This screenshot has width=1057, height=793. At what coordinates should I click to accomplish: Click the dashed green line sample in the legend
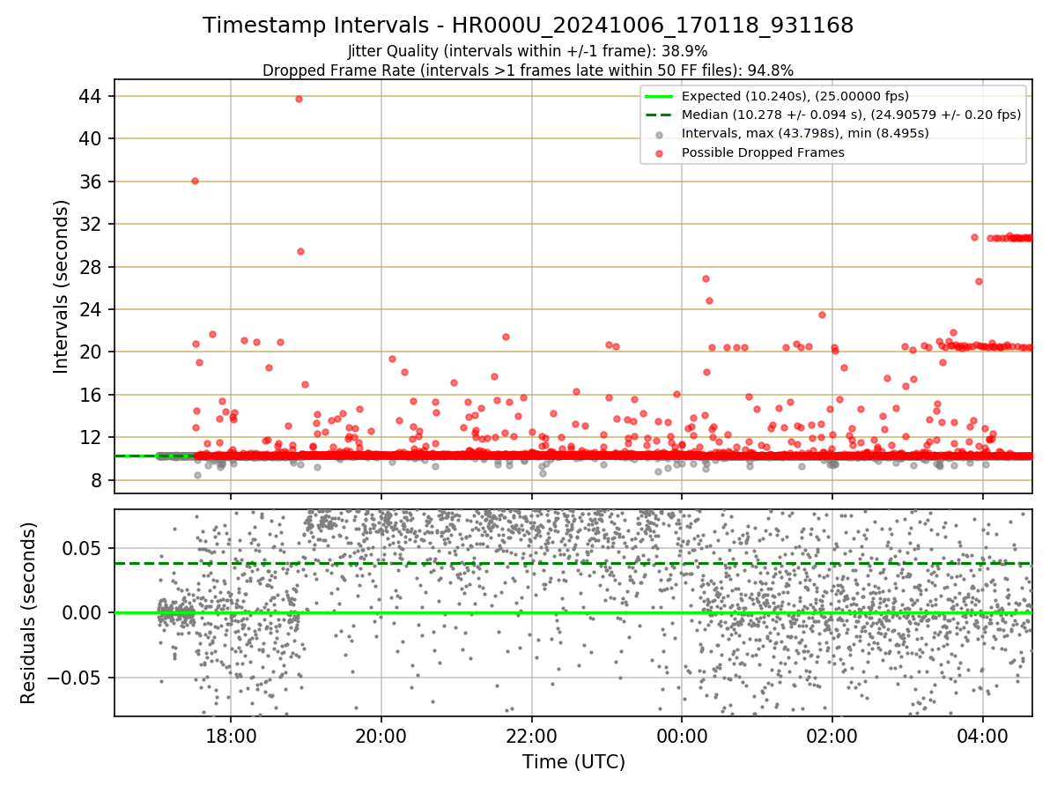point(660,115)
